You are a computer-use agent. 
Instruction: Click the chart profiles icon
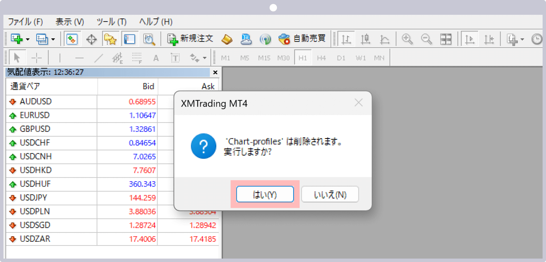[x=42, y=39]
